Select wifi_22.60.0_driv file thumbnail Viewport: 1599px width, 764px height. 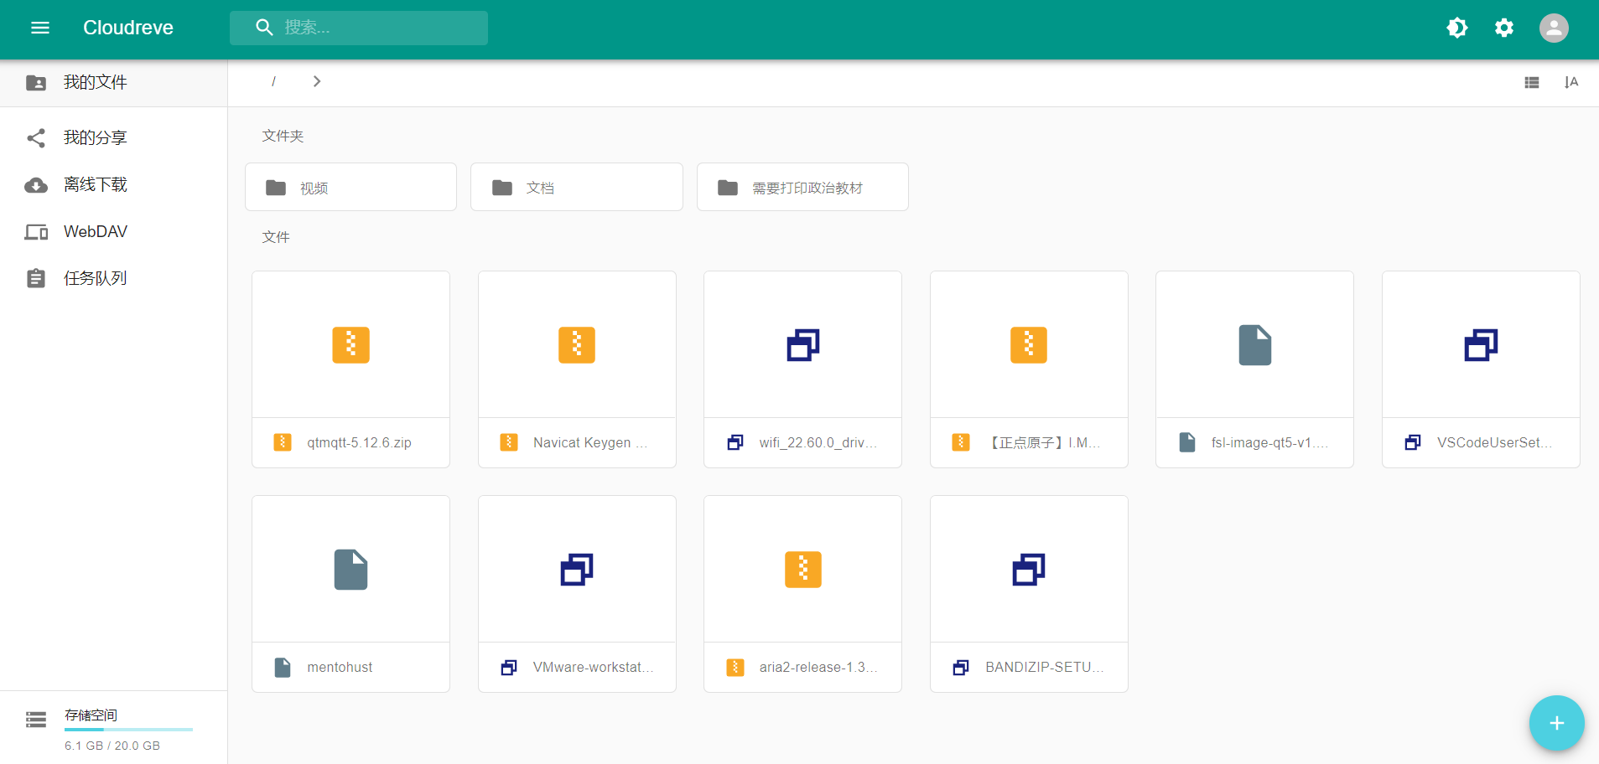(x=802, y=344)
